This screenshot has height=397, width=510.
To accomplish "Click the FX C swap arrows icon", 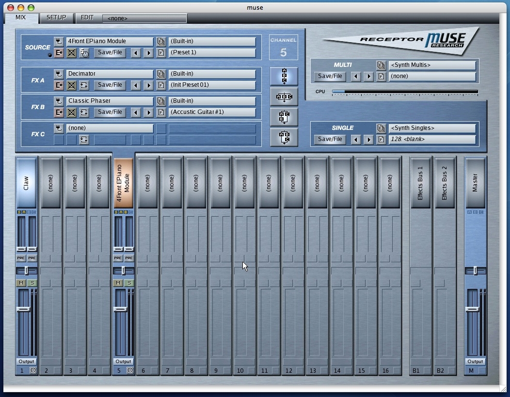I will (84, 140).
